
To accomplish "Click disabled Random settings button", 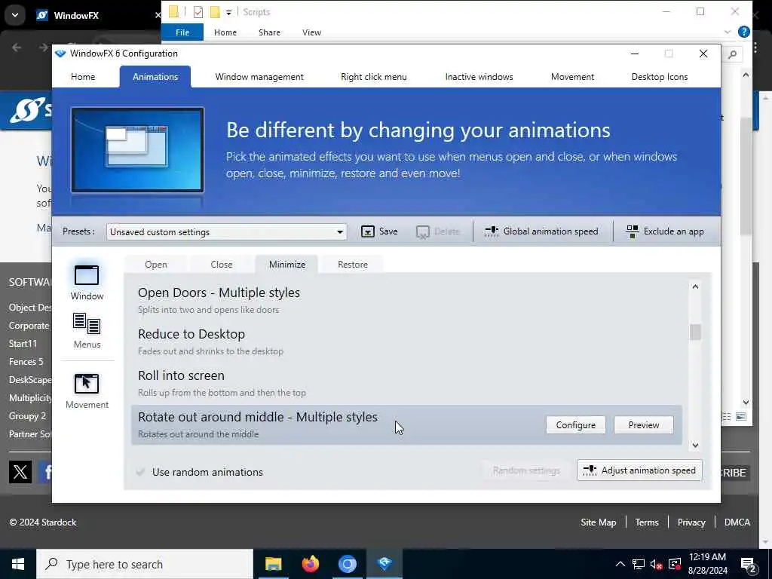I will pyautogui.click(x=526, y=470).
